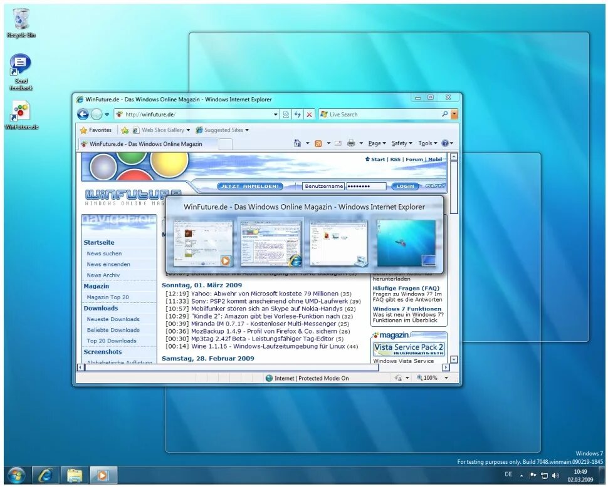Click the password field with dots

coord(367,186)
